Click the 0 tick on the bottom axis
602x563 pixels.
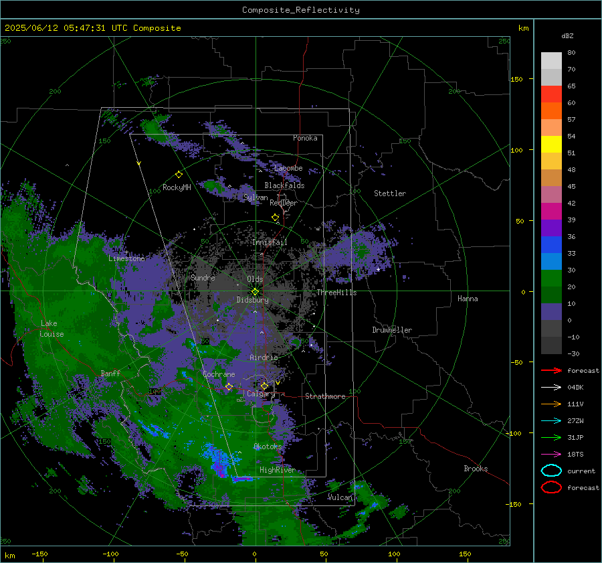point(254,554)
